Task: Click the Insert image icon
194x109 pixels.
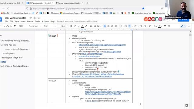Action: (98, 26)
